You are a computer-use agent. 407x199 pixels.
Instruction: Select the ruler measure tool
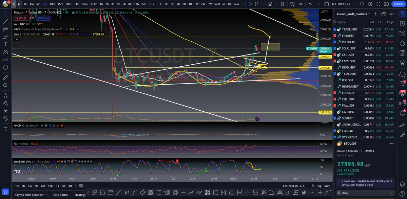pos(5,77)
